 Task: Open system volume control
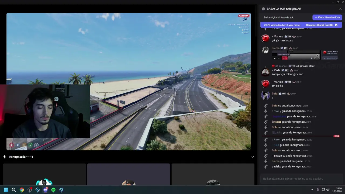tap(328, 190)
